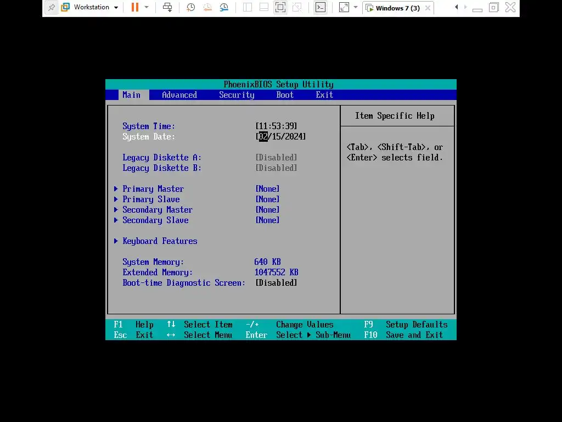Select Legacy Diskette A Disabled value

(276, 157)
